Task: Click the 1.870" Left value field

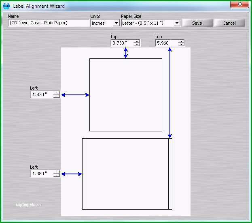Action: point(42,94)
